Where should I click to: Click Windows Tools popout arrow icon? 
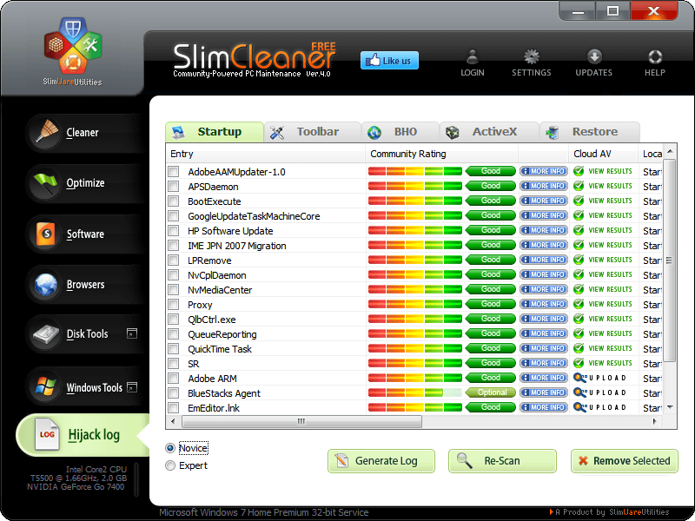tap(132, 387)
